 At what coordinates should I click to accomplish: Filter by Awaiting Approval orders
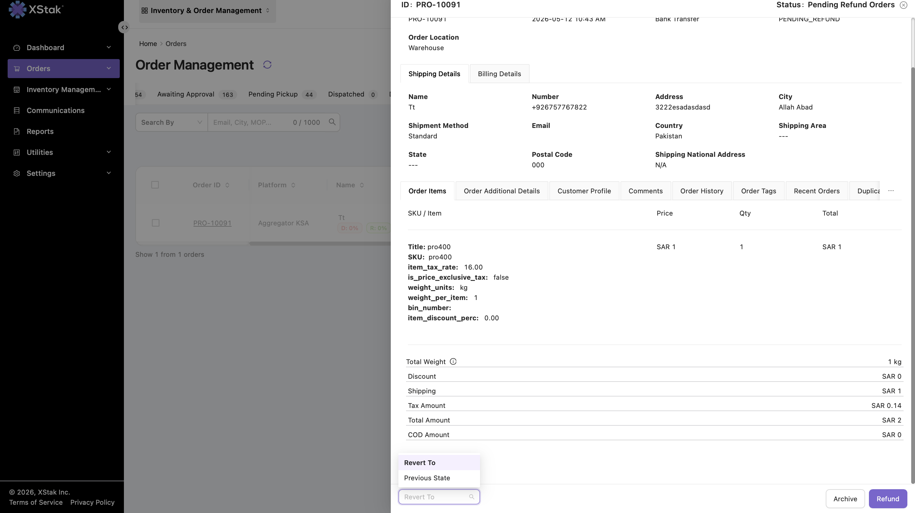[x=196, y=94]
